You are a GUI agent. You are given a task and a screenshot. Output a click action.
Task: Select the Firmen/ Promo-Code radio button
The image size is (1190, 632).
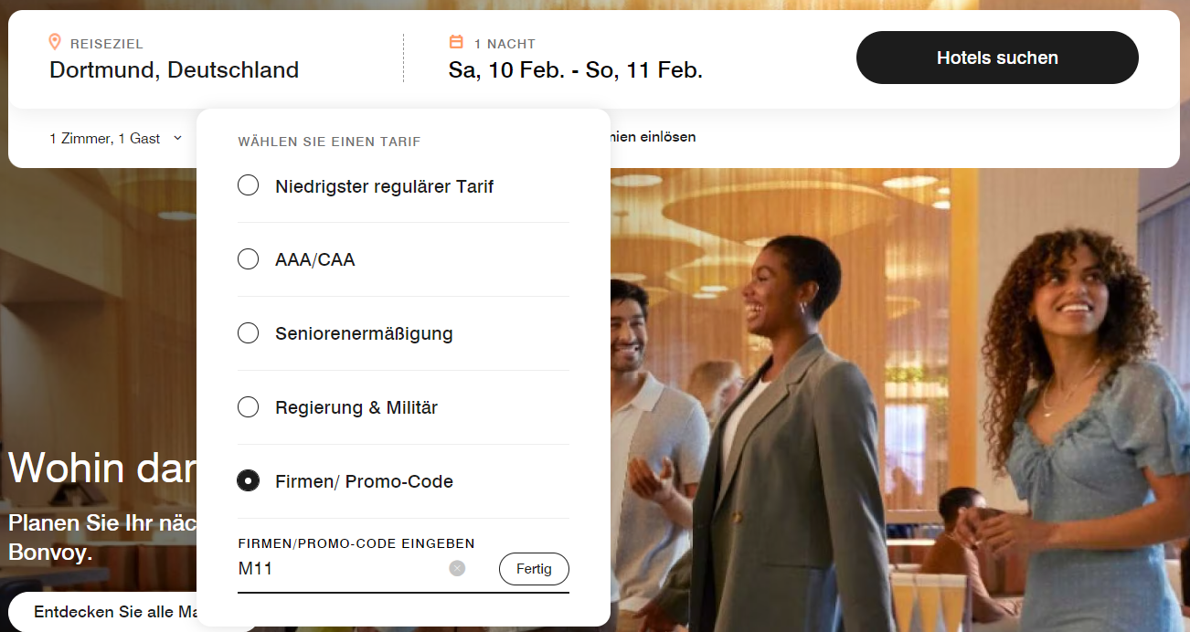pos(248,480)
